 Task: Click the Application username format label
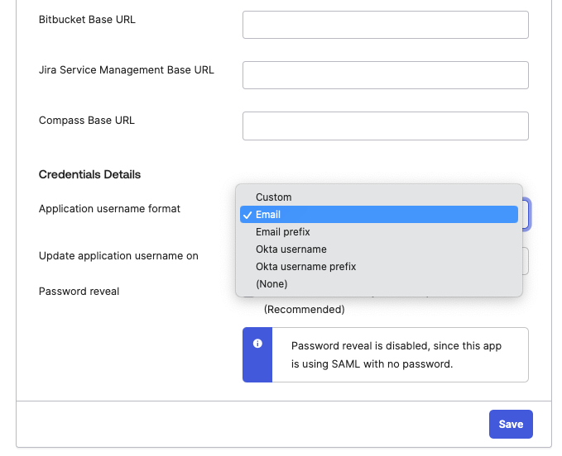(x=109, y=209)
